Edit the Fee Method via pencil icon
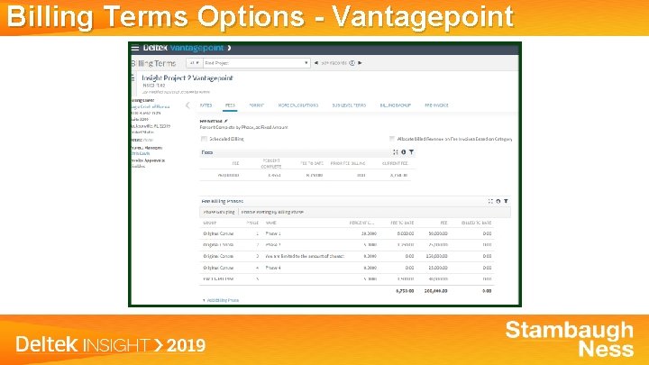The width and height of the screenshot is (649, 365). (x=226, y=122)
